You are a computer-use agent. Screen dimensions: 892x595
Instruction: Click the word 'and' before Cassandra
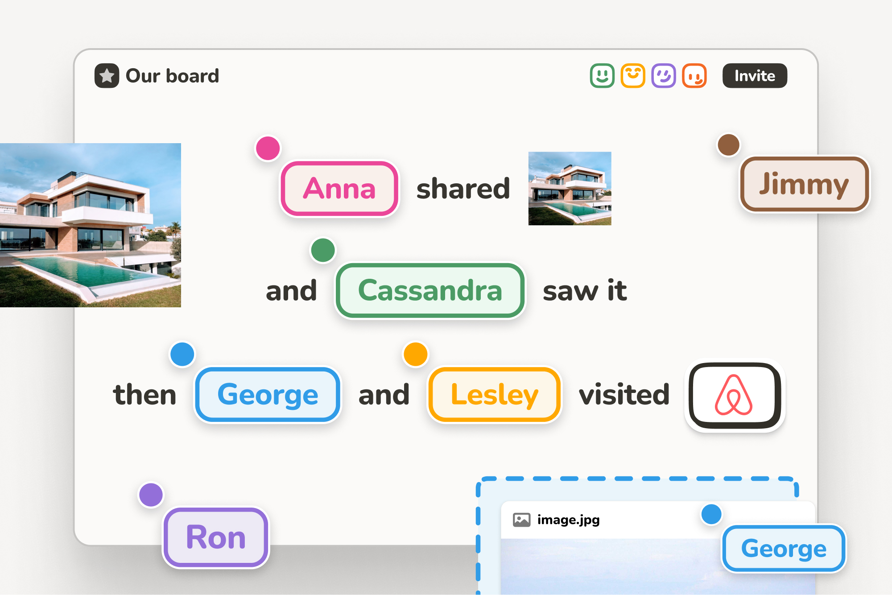pos(291,291)
